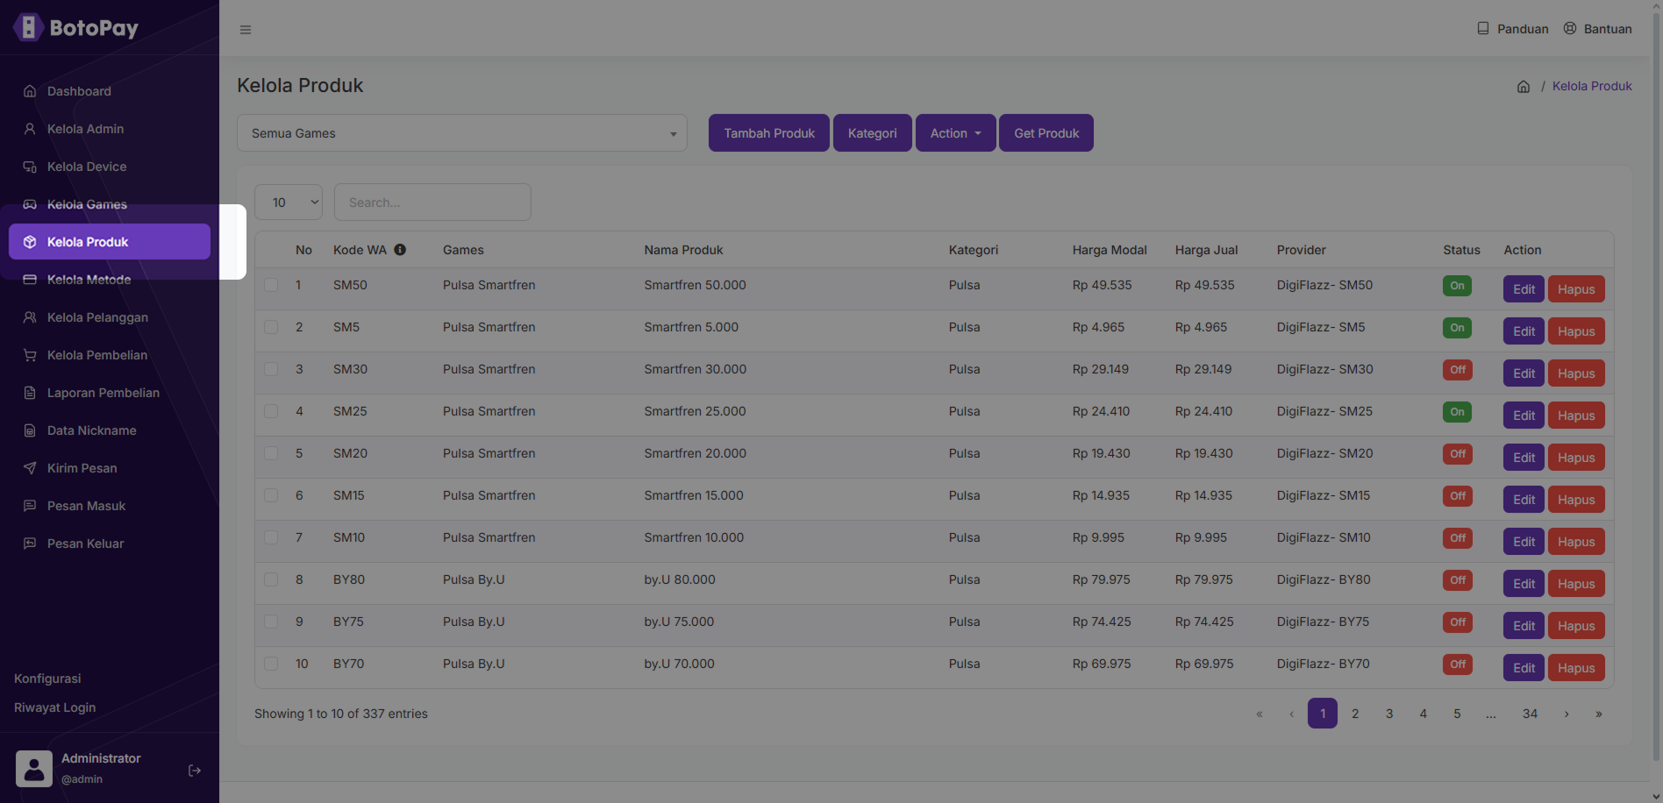Open the Semua Games dropdown
This screenshot has height=803, width=1663.
tap(462, 133)
